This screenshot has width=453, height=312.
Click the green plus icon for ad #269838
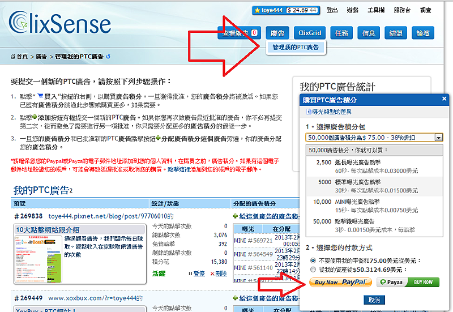[236, 216]
